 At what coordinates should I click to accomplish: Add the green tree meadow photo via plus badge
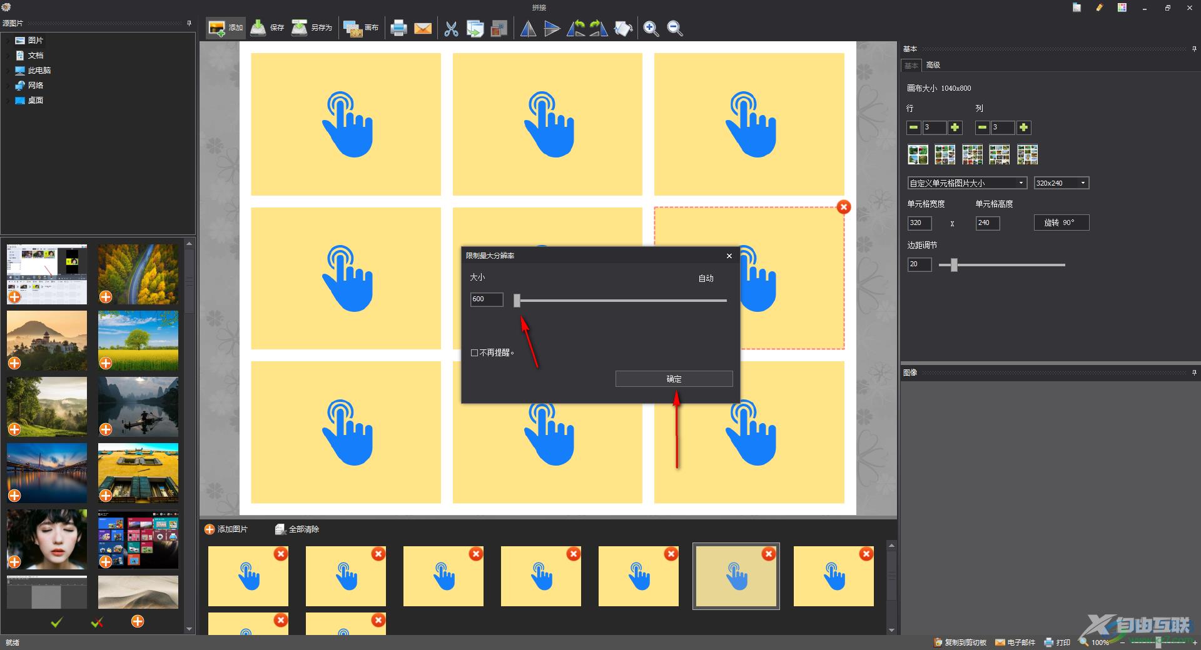106,363
